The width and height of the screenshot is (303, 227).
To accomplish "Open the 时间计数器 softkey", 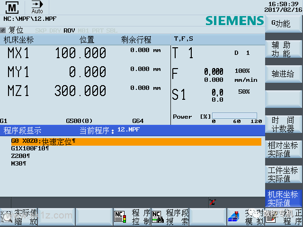I will point(284,124).
